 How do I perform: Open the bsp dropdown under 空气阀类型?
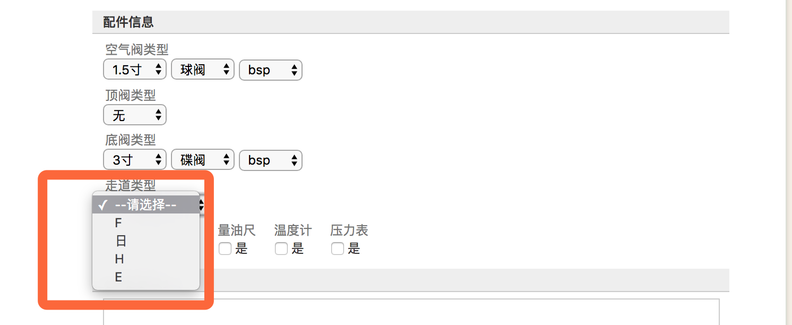click(x=271, y=70)
